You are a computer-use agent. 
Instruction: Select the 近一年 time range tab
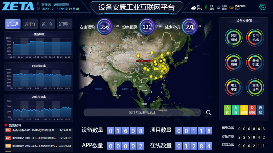48,24
